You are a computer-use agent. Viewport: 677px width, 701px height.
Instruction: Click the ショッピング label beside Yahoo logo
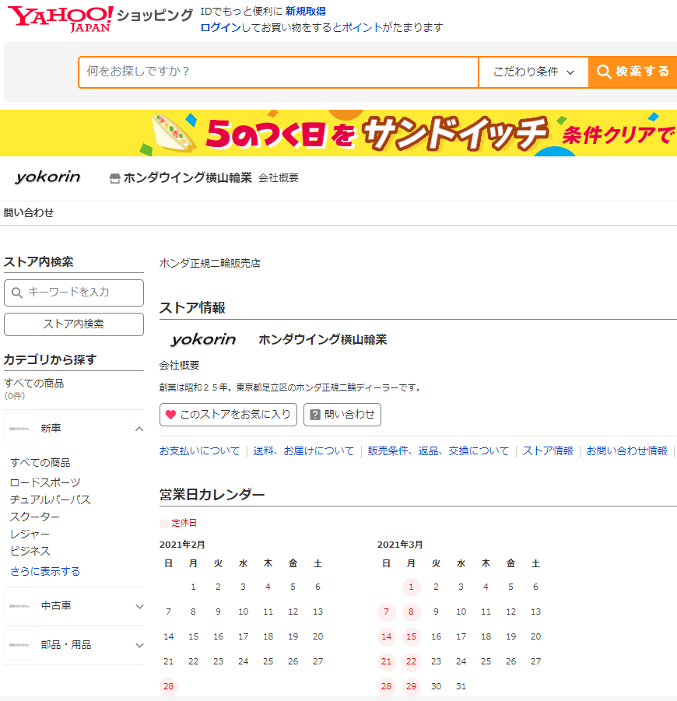[155, 16]
